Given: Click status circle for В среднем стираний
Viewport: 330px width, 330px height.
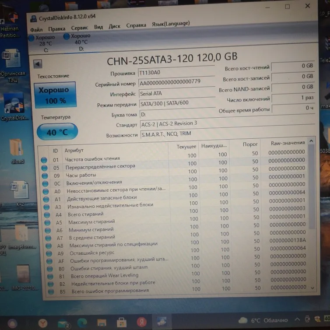Looking at the screenshot, I should click(x=48, y=238).
